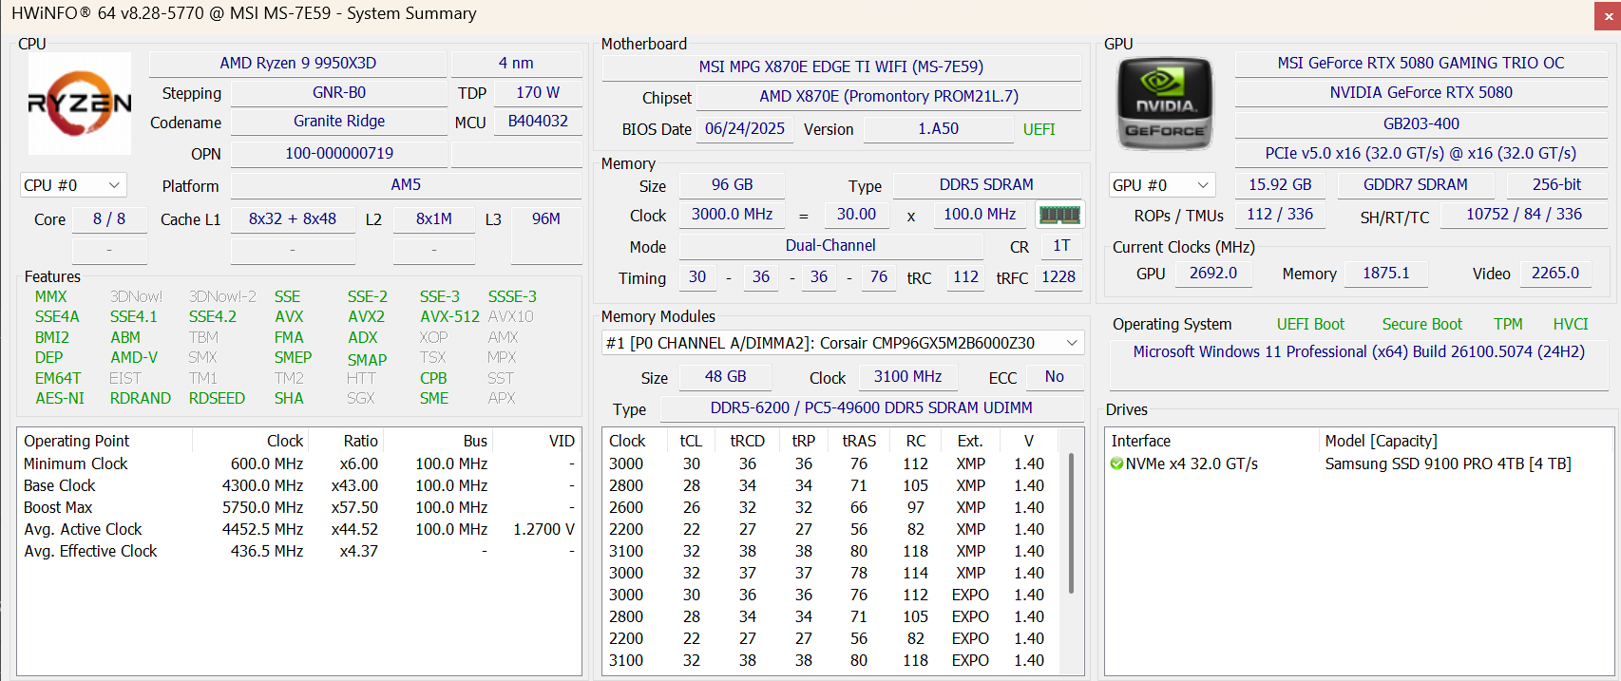Click the green memory module chip icon
The width and height of the screenshot is (1621, 681).
(1059, 215)
